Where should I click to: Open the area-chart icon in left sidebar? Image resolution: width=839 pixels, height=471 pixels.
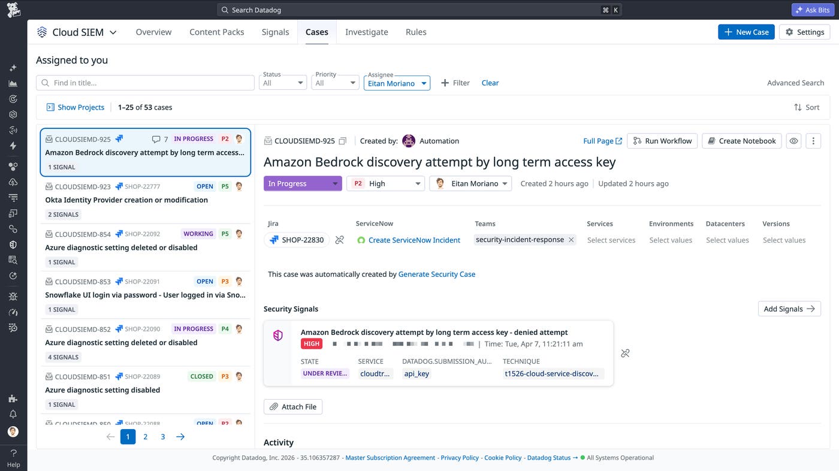point(13,83)
